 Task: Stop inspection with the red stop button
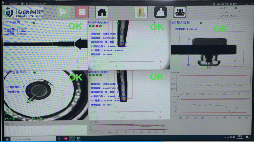point(82,12)
